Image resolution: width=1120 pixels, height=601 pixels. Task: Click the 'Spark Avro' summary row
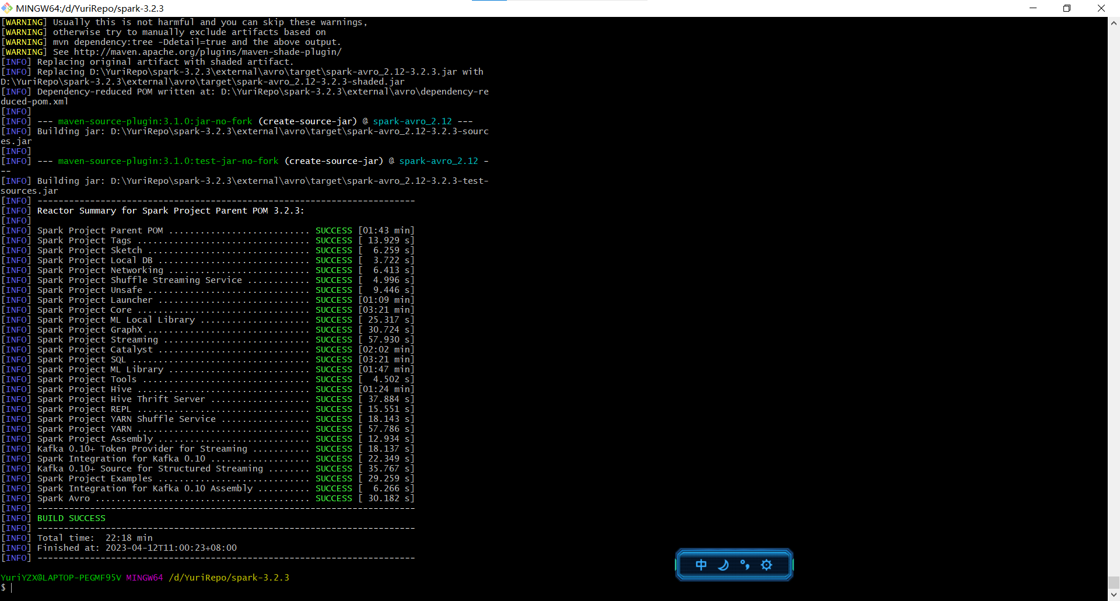tap(208, 498)
